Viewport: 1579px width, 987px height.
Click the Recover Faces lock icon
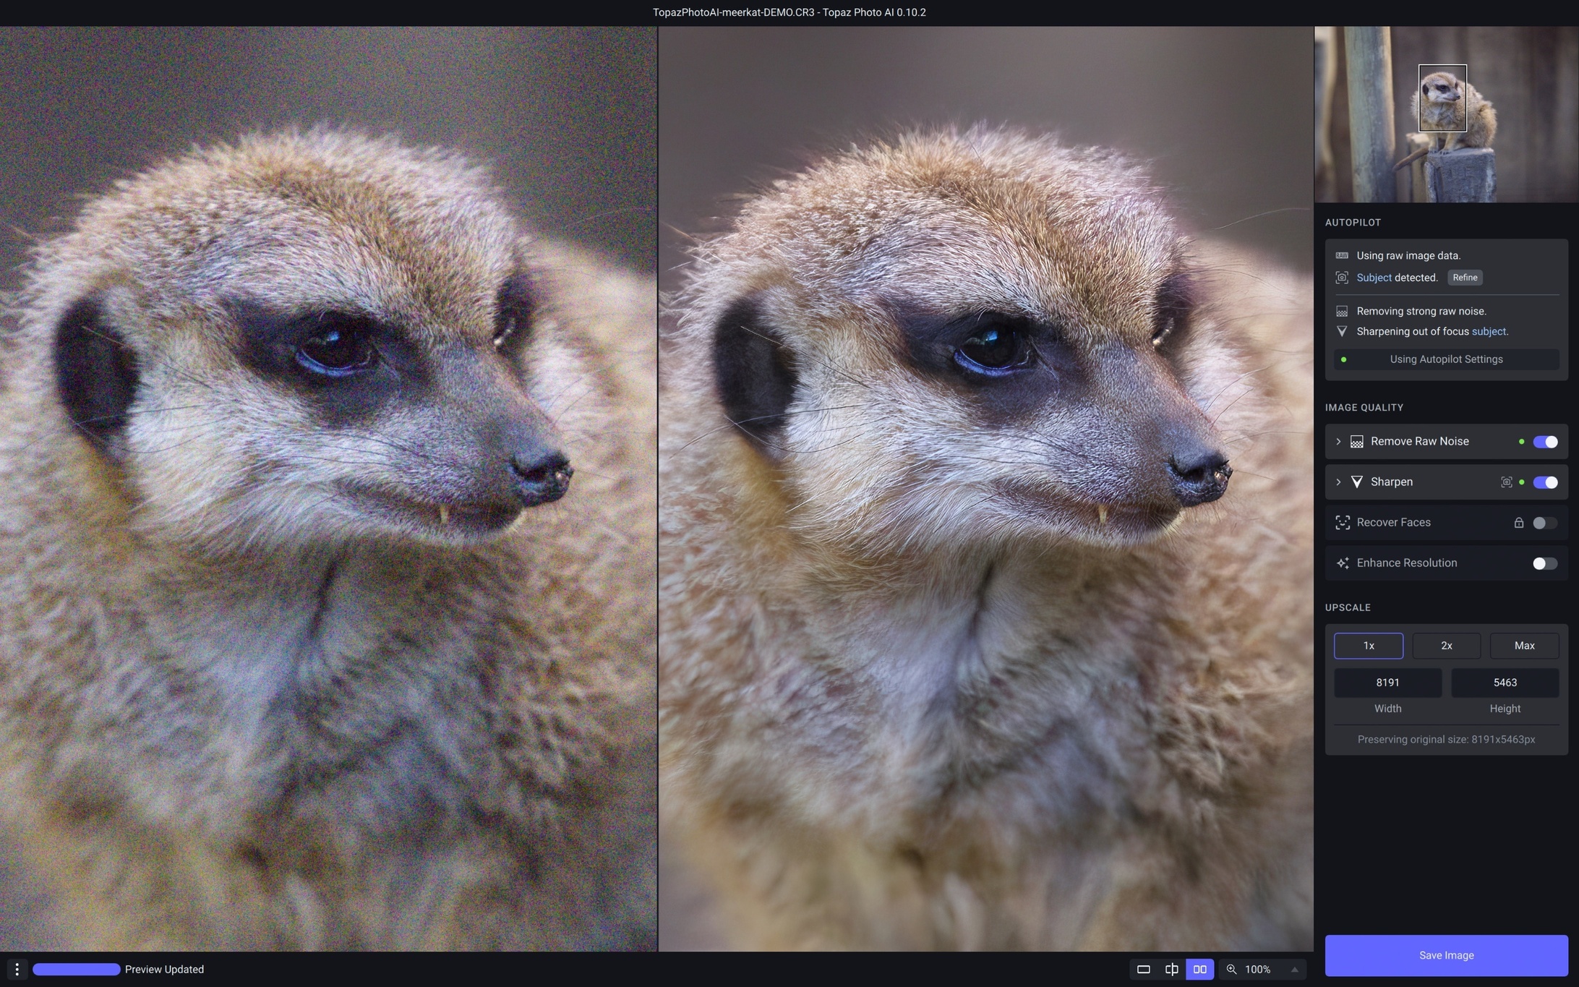(x=1518, y=523)
